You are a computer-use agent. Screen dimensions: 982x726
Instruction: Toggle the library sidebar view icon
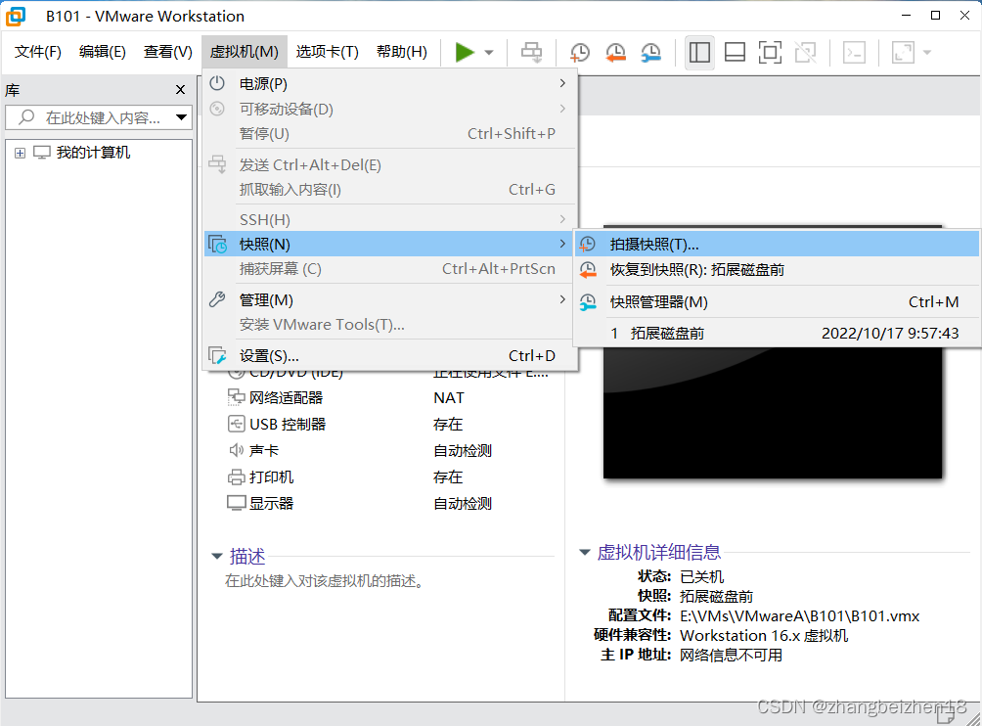pyautogui.click(x=699, y=52)
